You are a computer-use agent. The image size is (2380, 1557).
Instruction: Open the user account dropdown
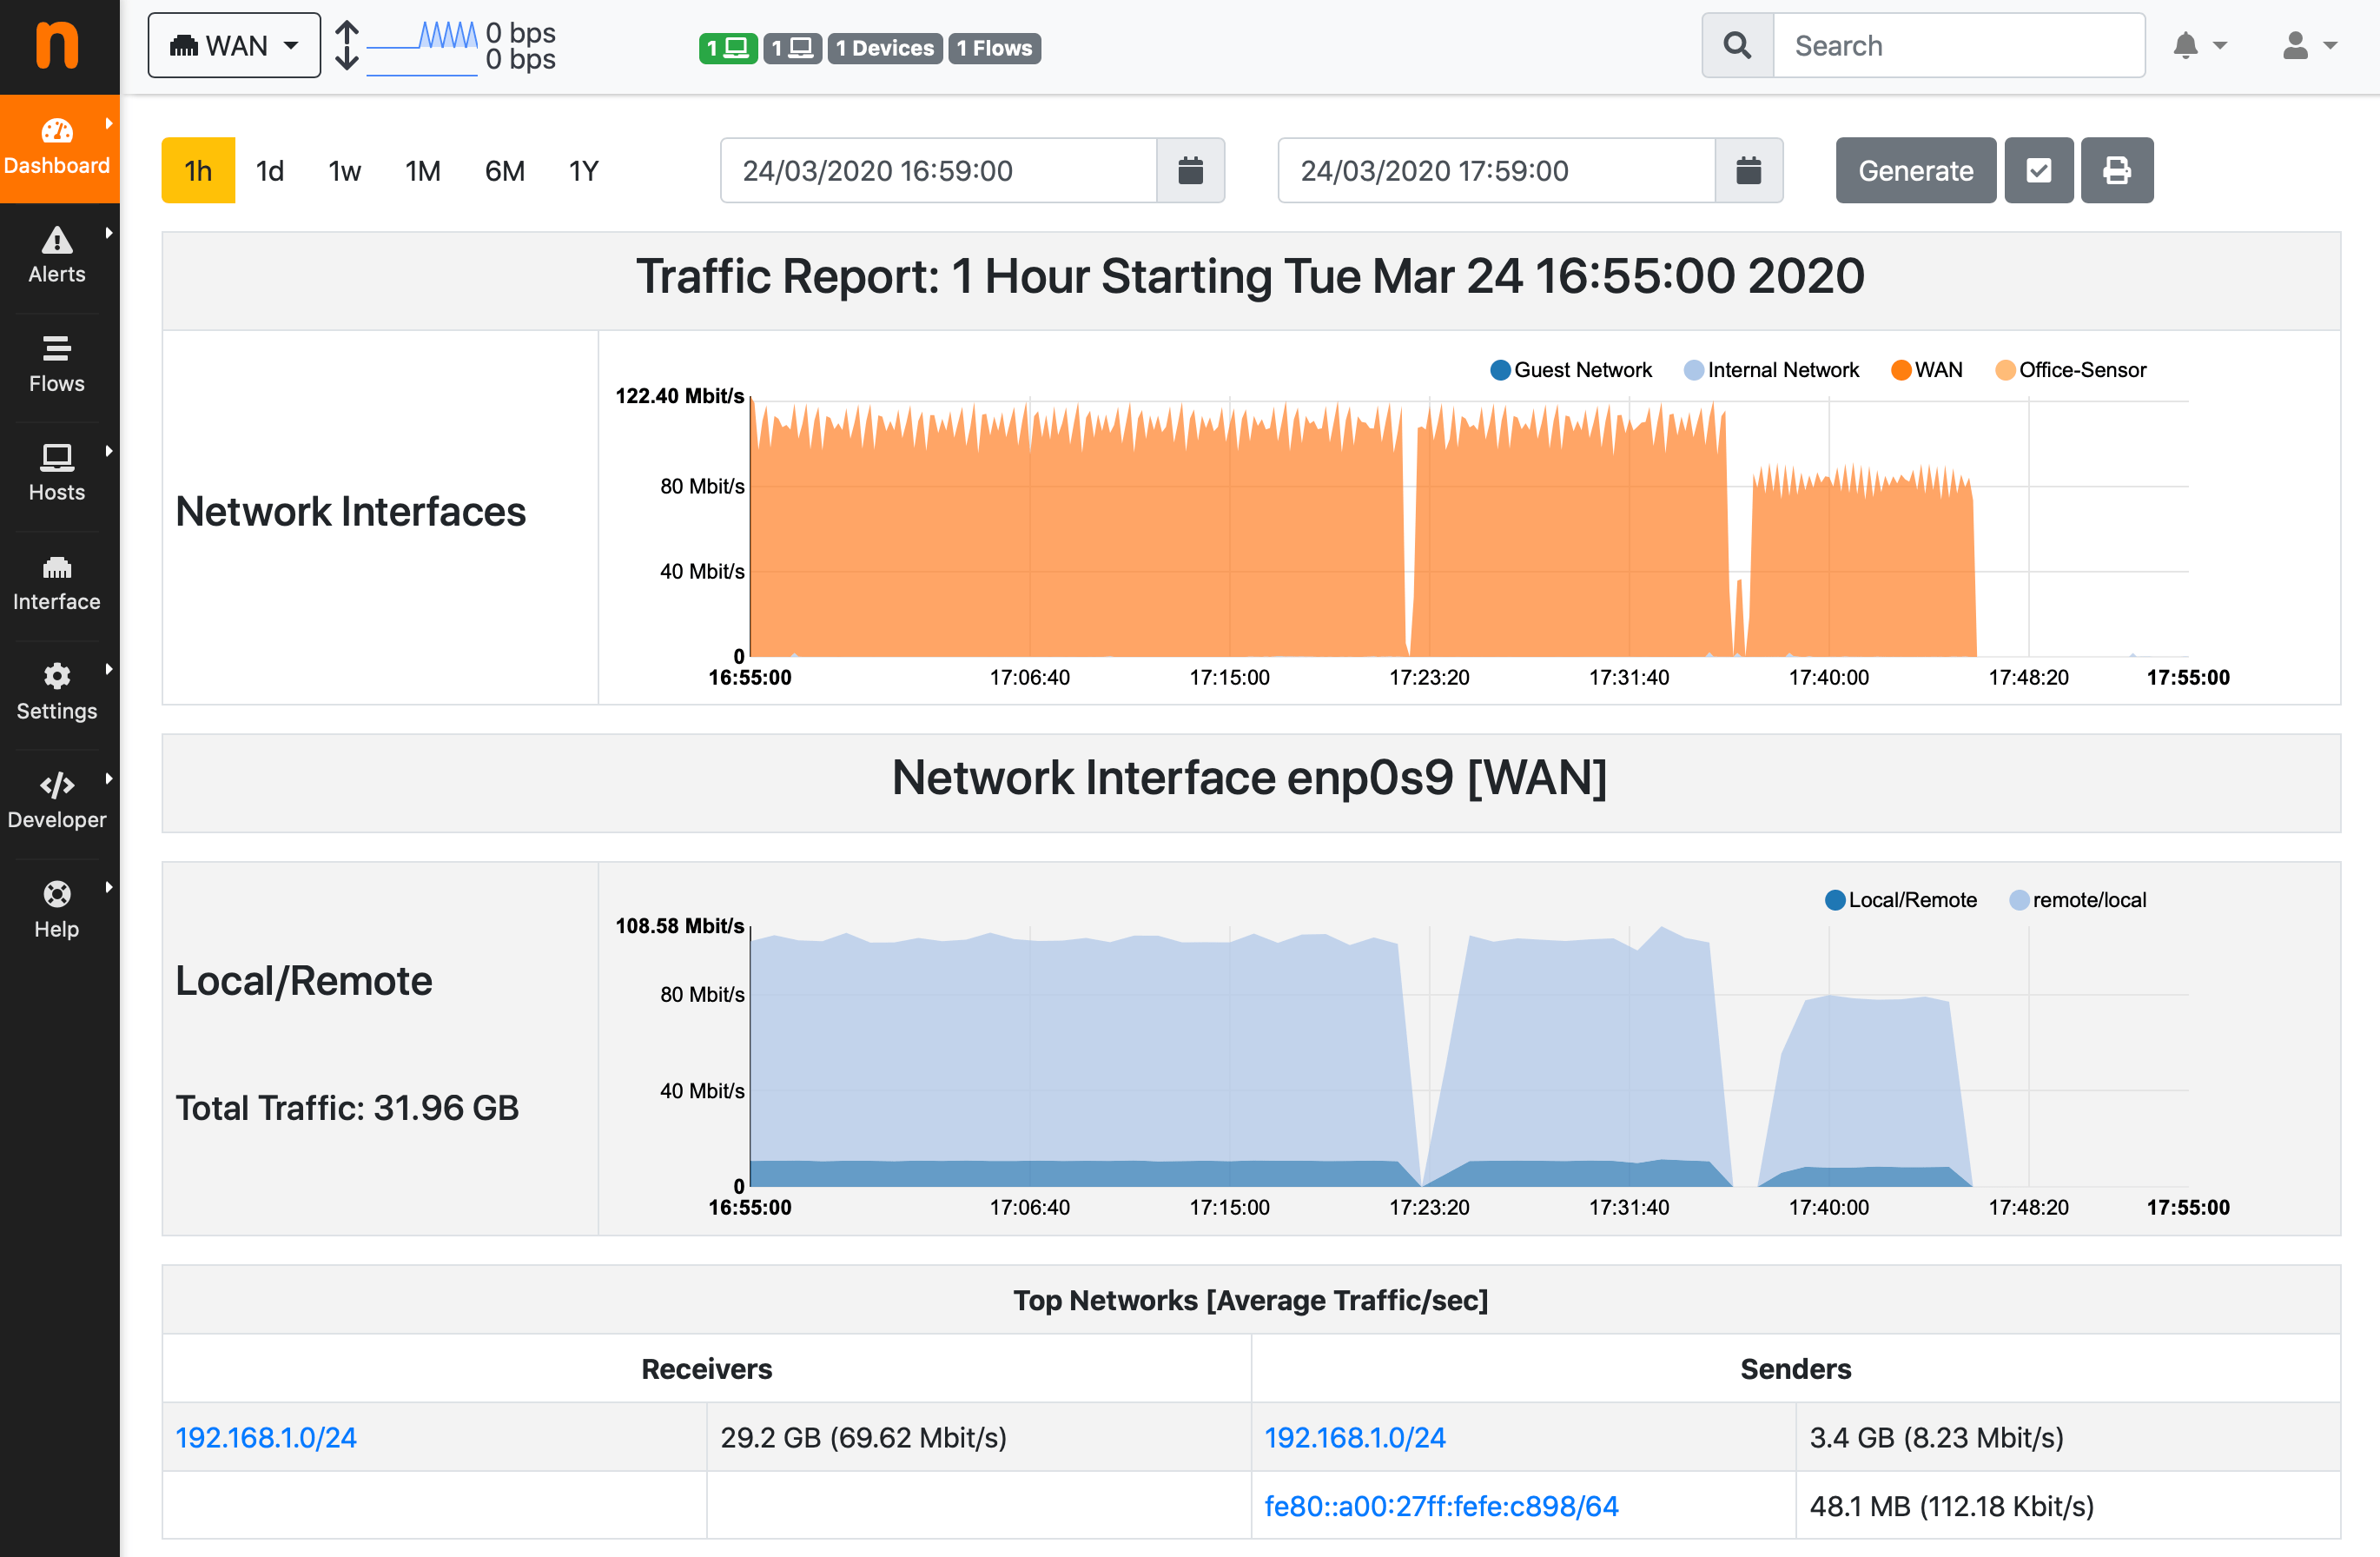pyautogui.click(x=2308, y=46)
